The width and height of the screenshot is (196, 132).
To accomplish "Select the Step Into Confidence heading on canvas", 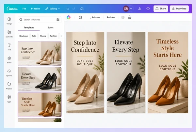I will click(85, 46).
